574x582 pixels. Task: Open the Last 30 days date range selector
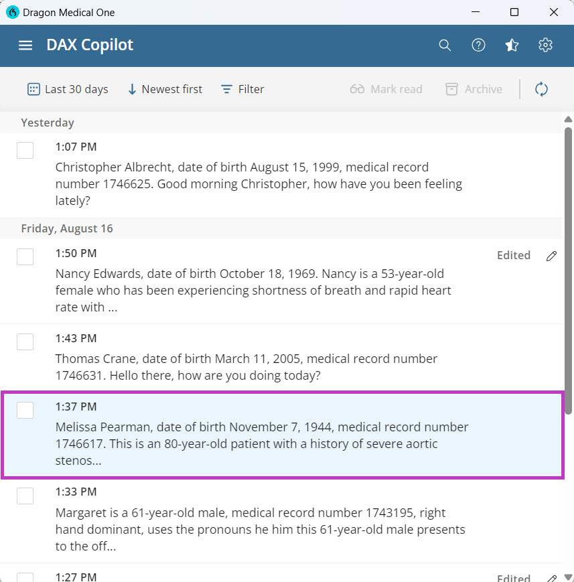point(67,88)
